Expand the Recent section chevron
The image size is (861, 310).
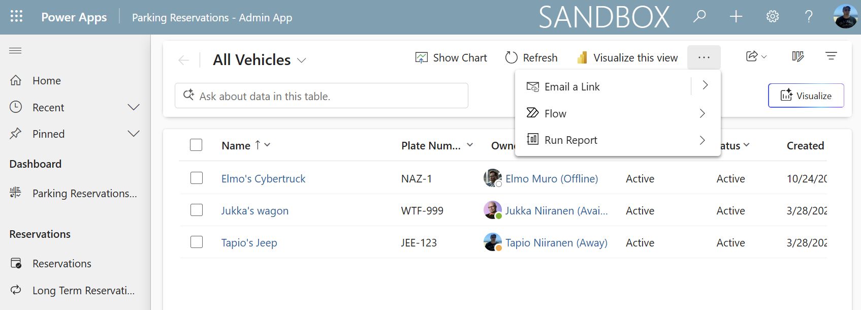point(134,107)
